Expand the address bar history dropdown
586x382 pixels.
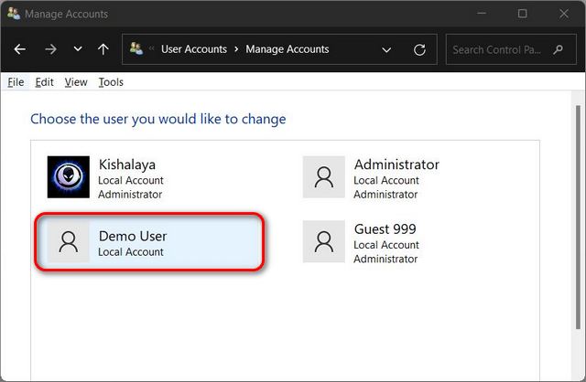pyautogui.click(x=386, y=49)
